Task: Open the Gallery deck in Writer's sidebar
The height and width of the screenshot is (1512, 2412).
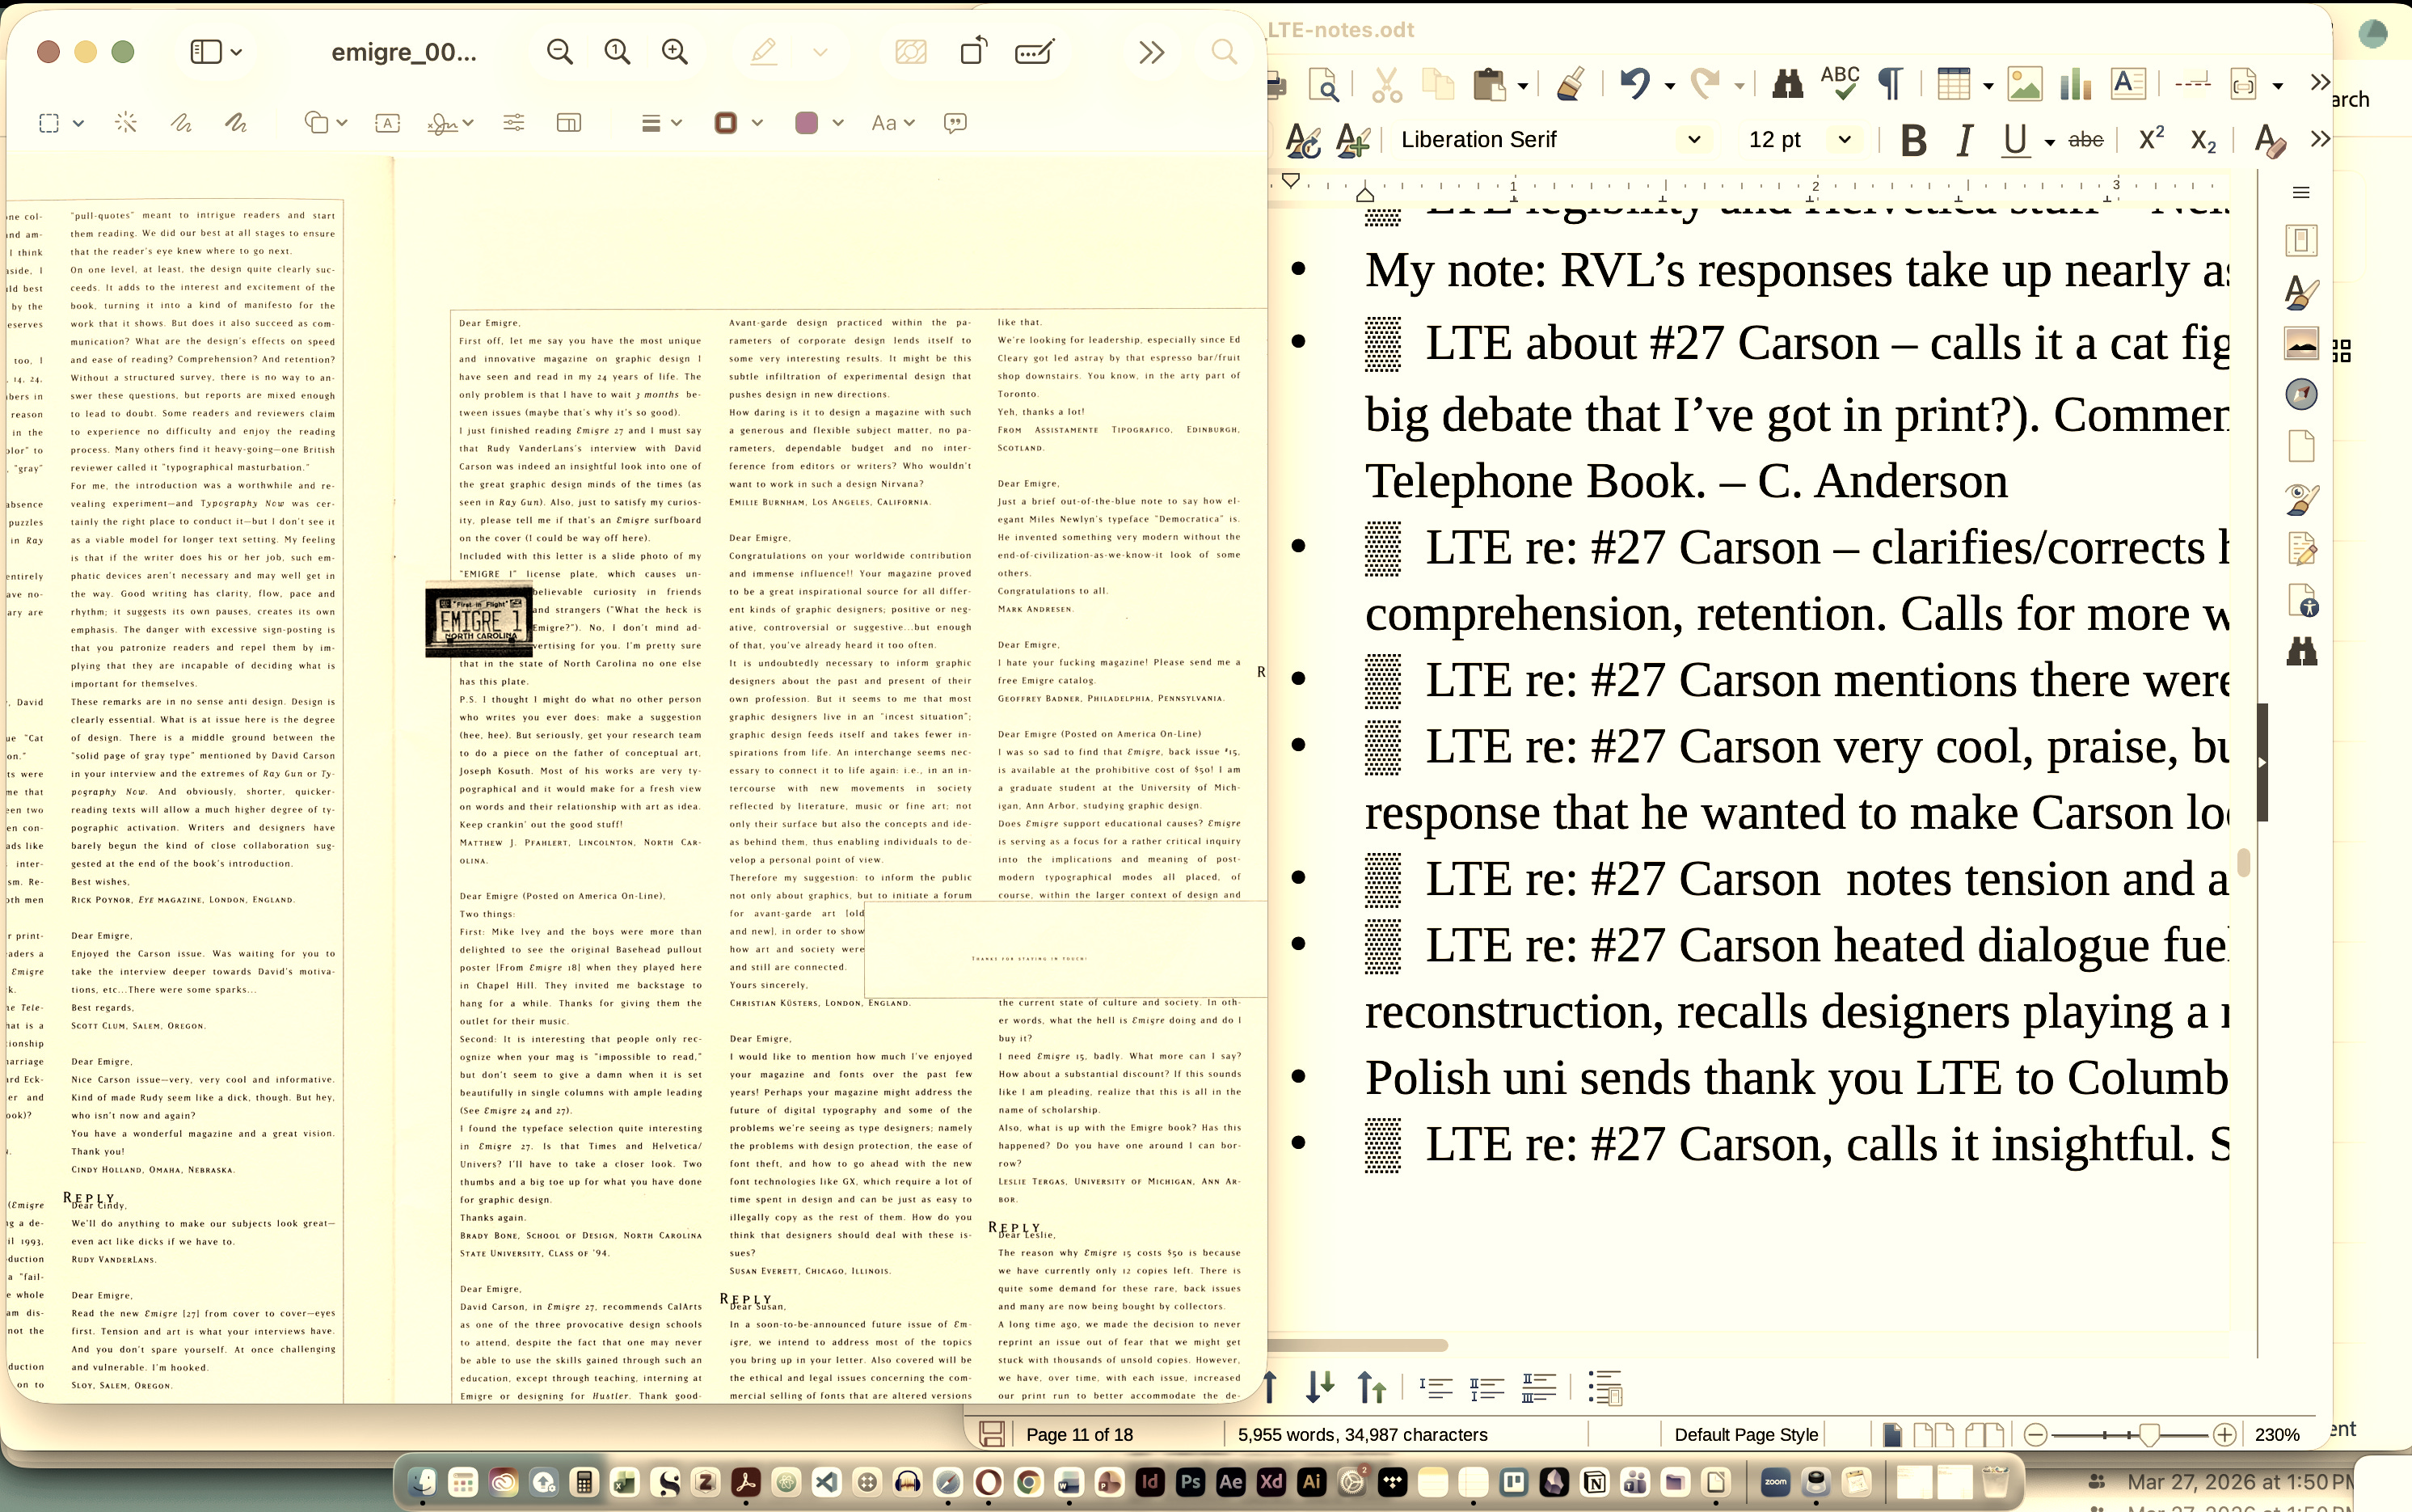Action: [x=2301, y=343]
